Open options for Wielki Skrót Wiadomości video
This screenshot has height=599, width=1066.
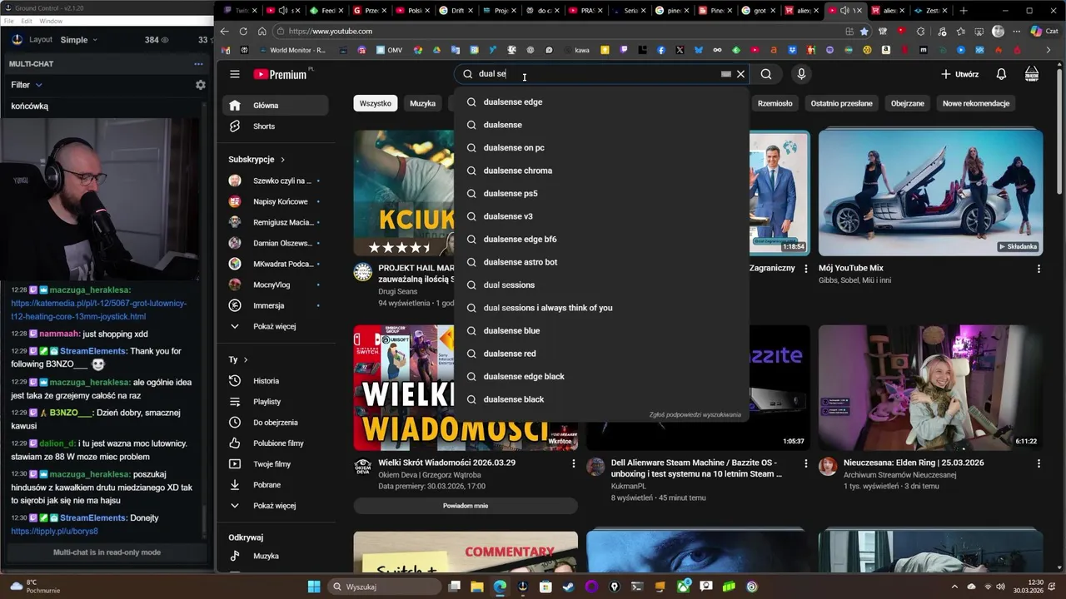pyautogui.click(x=573, y=463)
